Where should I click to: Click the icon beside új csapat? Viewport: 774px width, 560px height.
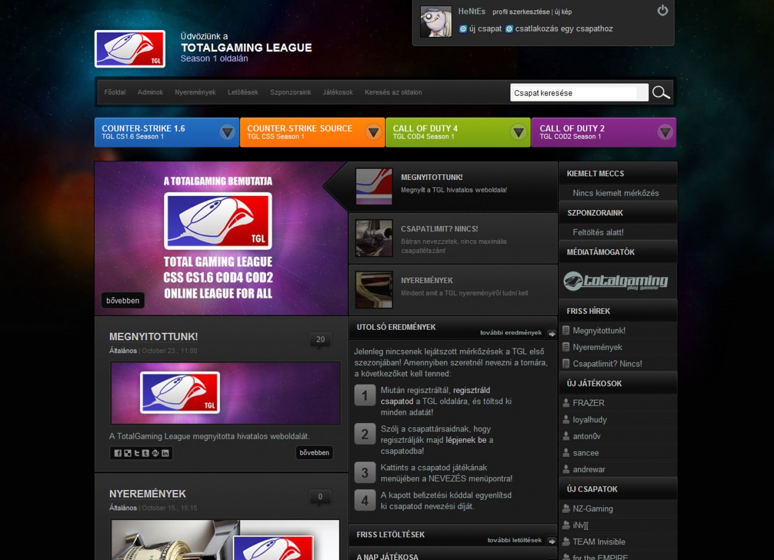(x=463, y=29)
